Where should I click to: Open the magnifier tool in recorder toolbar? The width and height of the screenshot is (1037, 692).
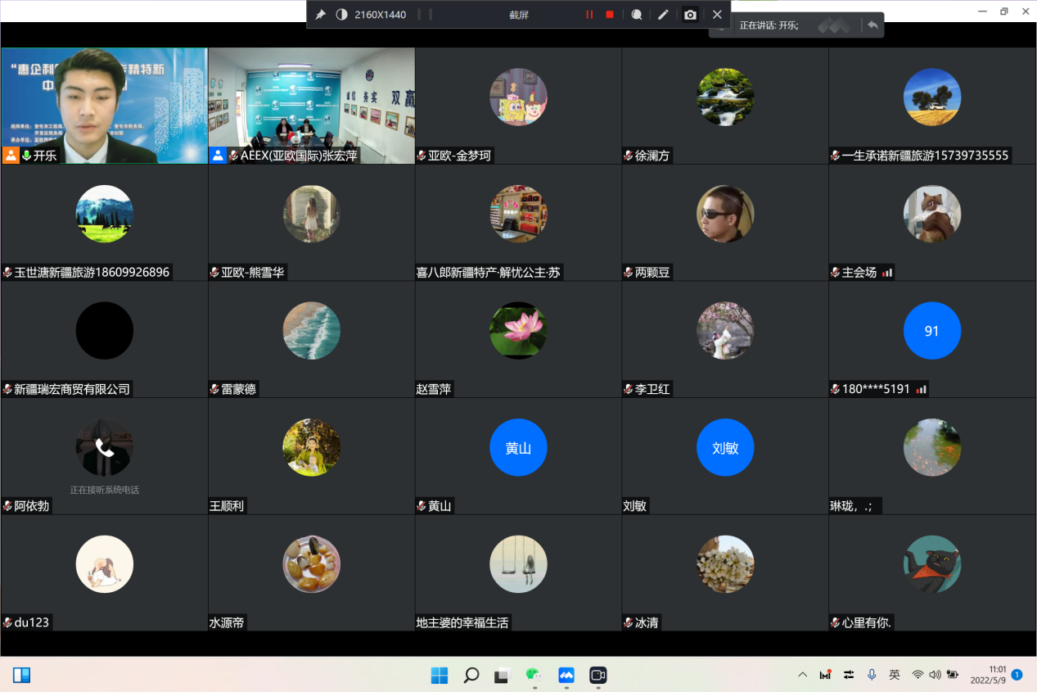[636, 15]
